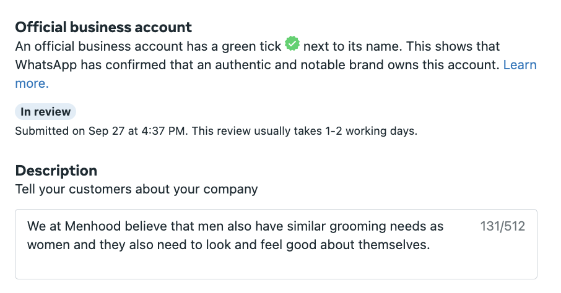Click the green verified tick icon
The width and height of the screenshot is (561, 293).
point(292,44)
